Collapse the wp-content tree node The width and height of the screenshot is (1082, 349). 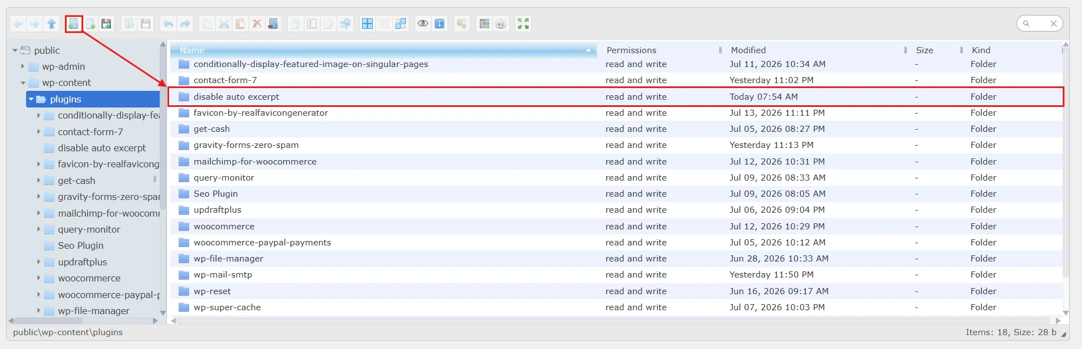pyautogui.click(x=23, y=83)
